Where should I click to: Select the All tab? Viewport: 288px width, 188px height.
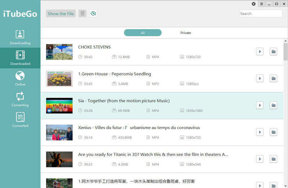143,33
